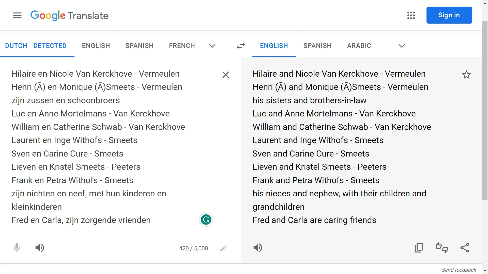This screenshot has width=488, height=274.
Task: Click translated text 'his sisters and brothers-in-law'
Action: 310,100
